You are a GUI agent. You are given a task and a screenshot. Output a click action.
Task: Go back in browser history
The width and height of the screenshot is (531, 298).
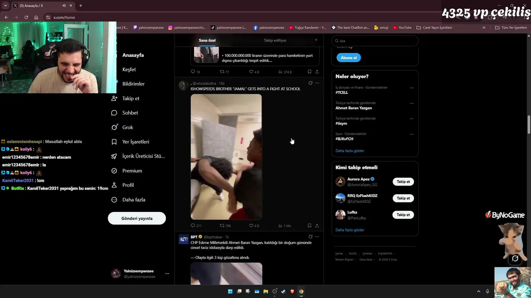pyautogui.click(x=6, y=17)
